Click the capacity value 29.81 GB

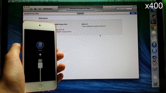(61, 30)
